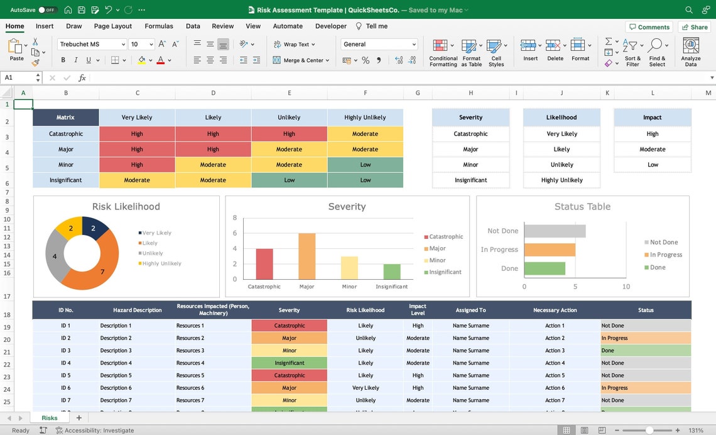Click the Increase Decimal icon
The height and width of the screenshot is (435, 716).
(x=398, y=60)
